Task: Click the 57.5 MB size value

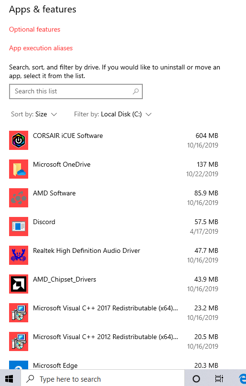Action: [x=206, y=222]
